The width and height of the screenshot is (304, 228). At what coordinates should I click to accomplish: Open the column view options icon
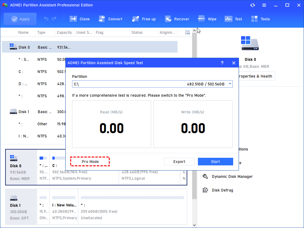[188, 32]
